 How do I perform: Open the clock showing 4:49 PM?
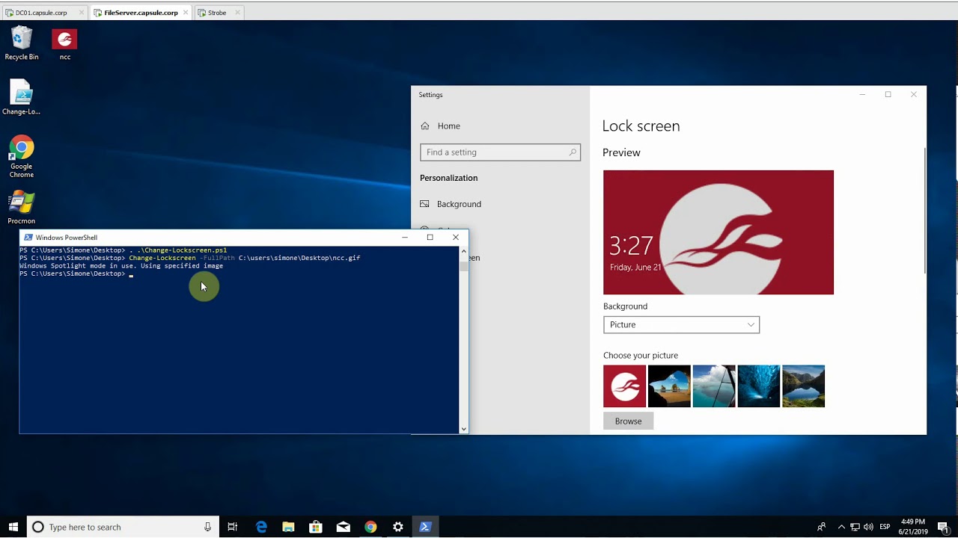point(913,527)
